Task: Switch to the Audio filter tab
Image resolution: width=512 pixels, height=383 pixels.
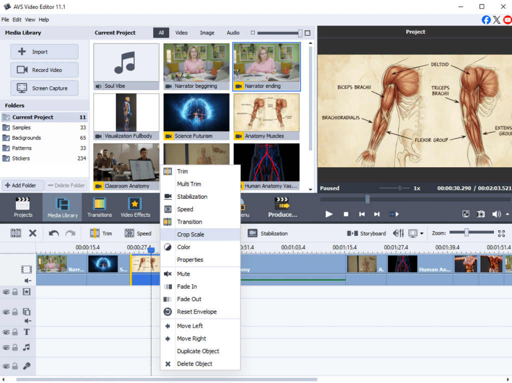Action: (x=233, y=33)
